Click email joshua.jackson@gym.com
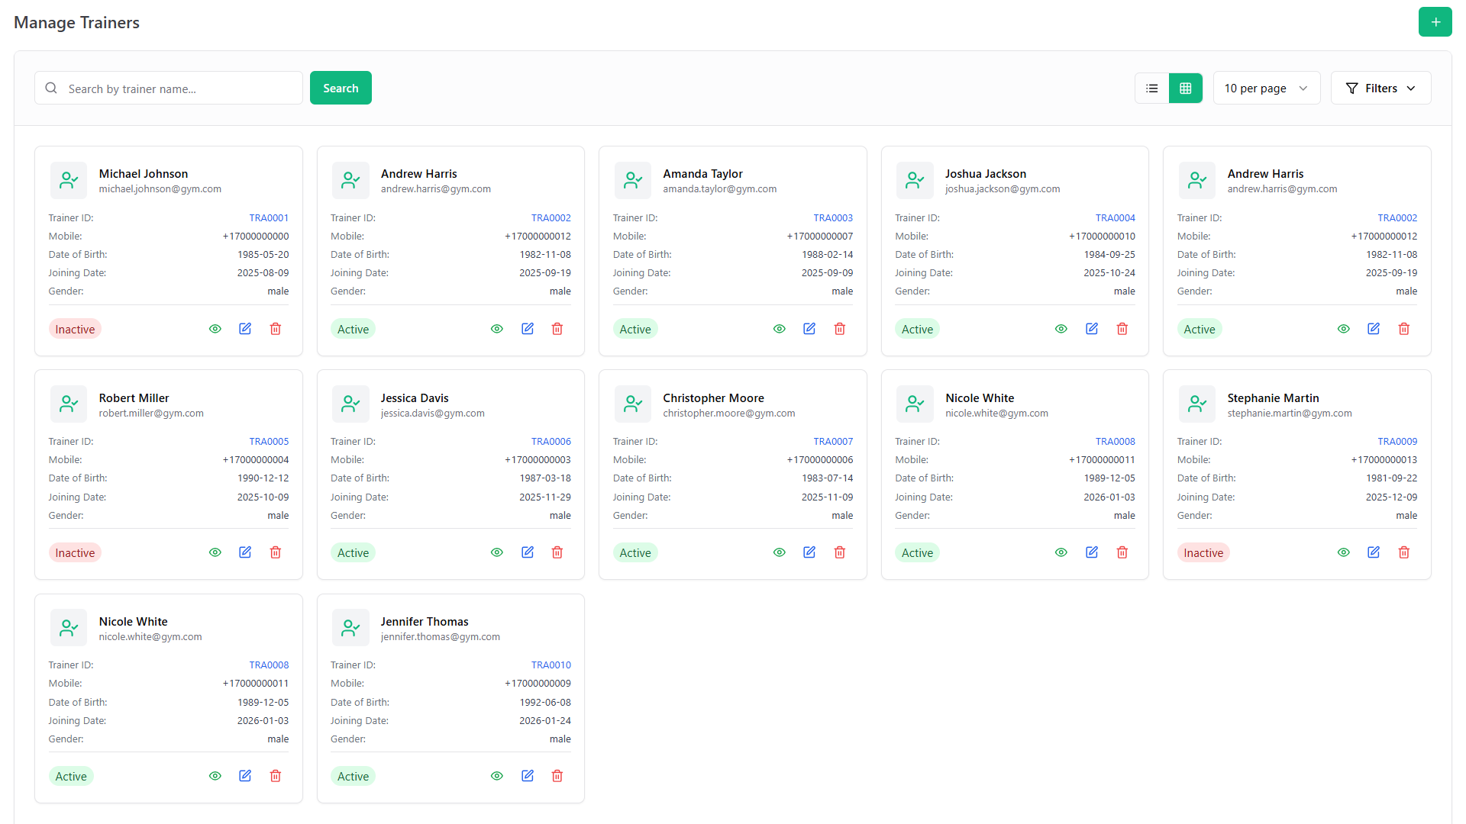Viewport: 1466px width, 824px height. 1002,189
